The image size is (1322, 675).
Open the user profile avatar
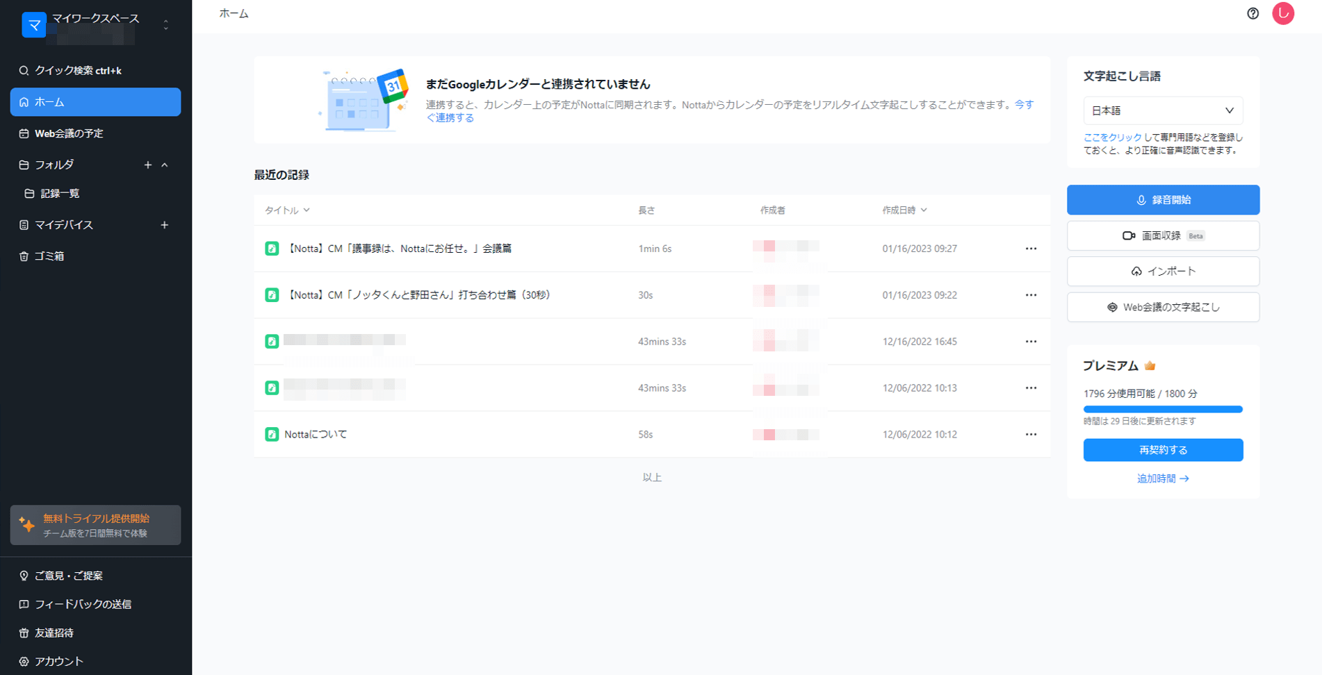point(1283,13)
